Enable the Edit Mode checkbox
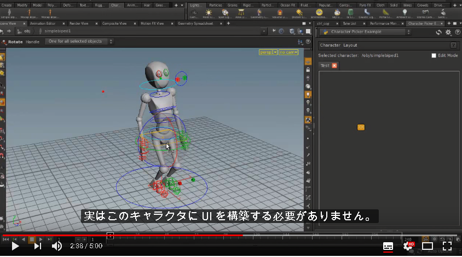Image resolution: width=462 pixels, height=257 pixels. coord(434,55)
